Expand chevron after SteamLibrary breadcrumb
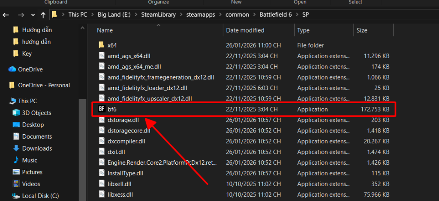Screen dimensions: 439x201 pyautogui.click(x=181, y=15)
